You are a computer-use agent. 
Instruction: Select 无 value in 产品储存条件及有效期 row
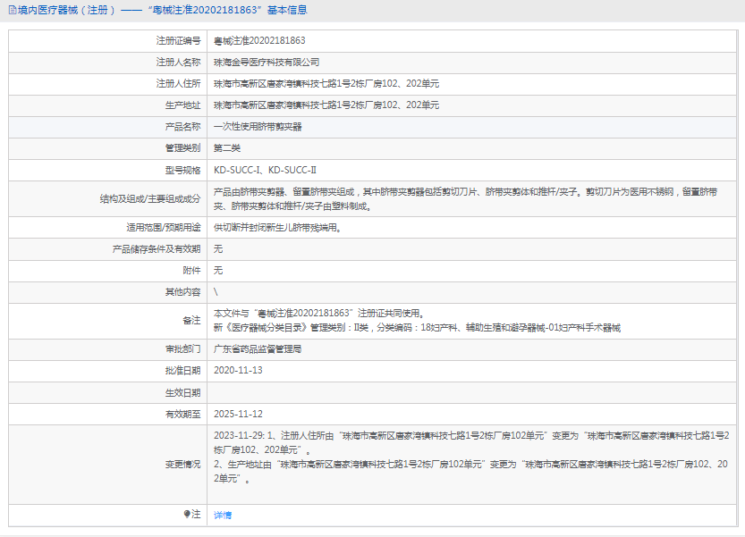(218, 248)
